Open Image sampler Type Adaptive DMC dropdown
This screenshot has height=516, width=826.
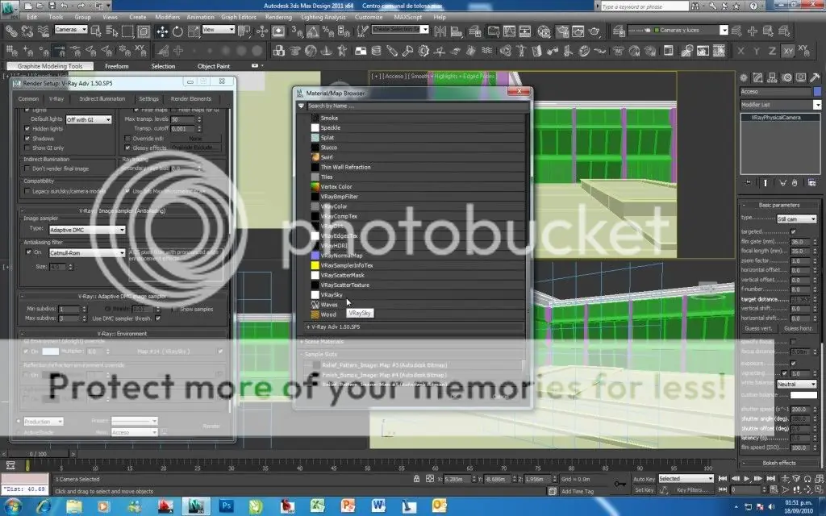pos(87,230)
